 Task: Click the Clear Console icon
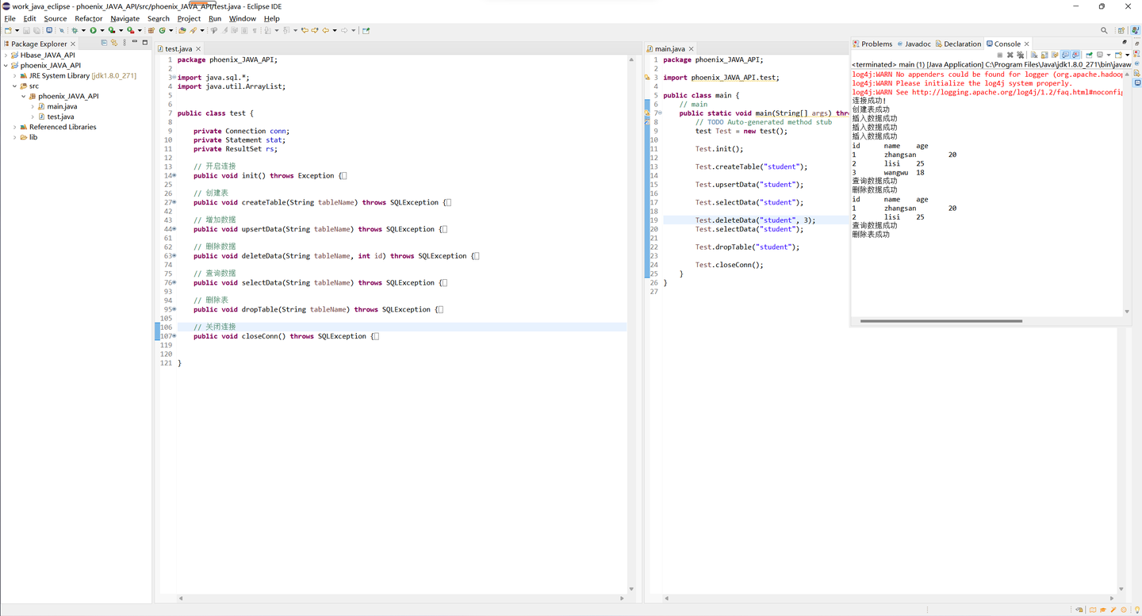[1034, 55]
